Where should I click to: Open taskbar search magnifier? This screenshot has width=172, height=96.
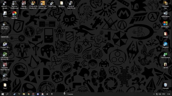[x=7, y=94]
